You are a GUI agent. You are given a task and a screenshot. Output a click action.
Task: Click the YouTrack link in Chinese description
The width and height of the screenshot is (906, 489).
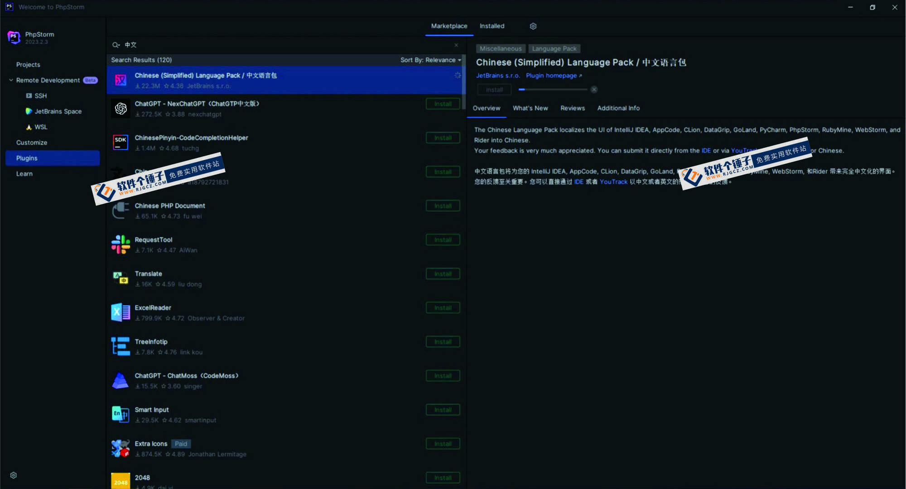tap(613, 182)
